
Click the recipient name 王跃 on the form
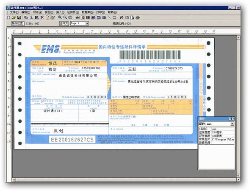132,69
